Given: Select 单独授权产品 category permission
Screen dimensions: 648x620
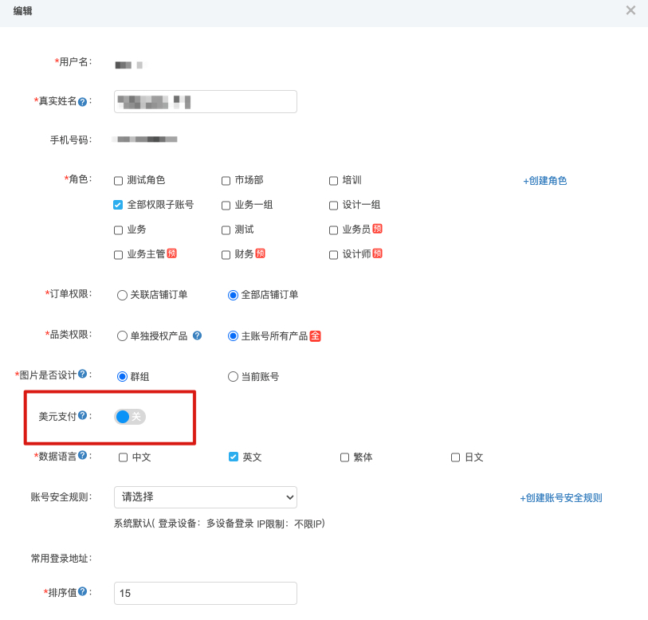Looking at the screenshot, I should (x=122, y=336).
